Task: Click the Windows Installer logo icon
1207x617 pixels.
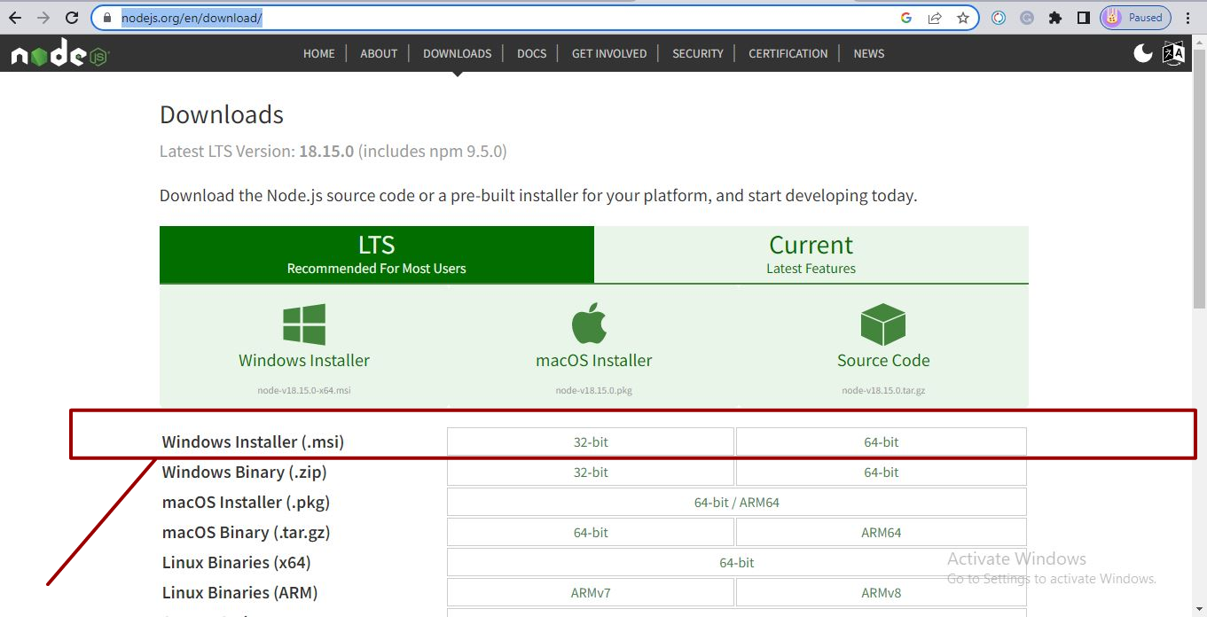Action: point(304,324)
